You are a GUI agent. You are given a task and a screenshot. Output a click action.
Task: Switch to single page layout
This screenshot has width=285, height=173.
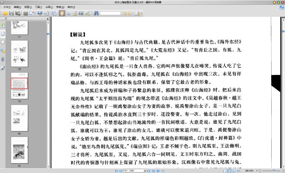(225, 171)
